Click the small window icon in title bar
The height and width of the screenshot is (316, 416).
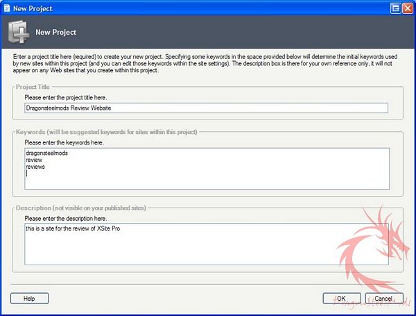[x=6, y=7]
